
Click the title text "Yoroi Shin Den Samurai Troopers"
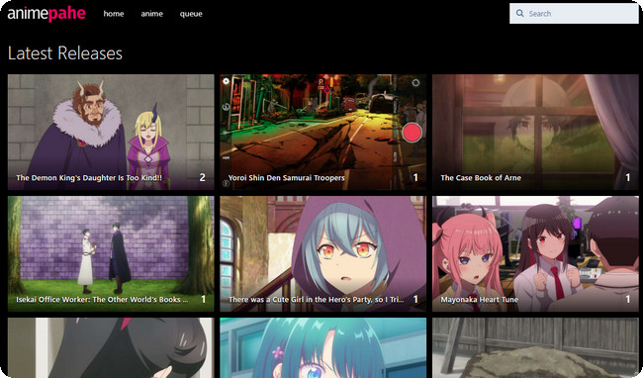pos(286,177)
